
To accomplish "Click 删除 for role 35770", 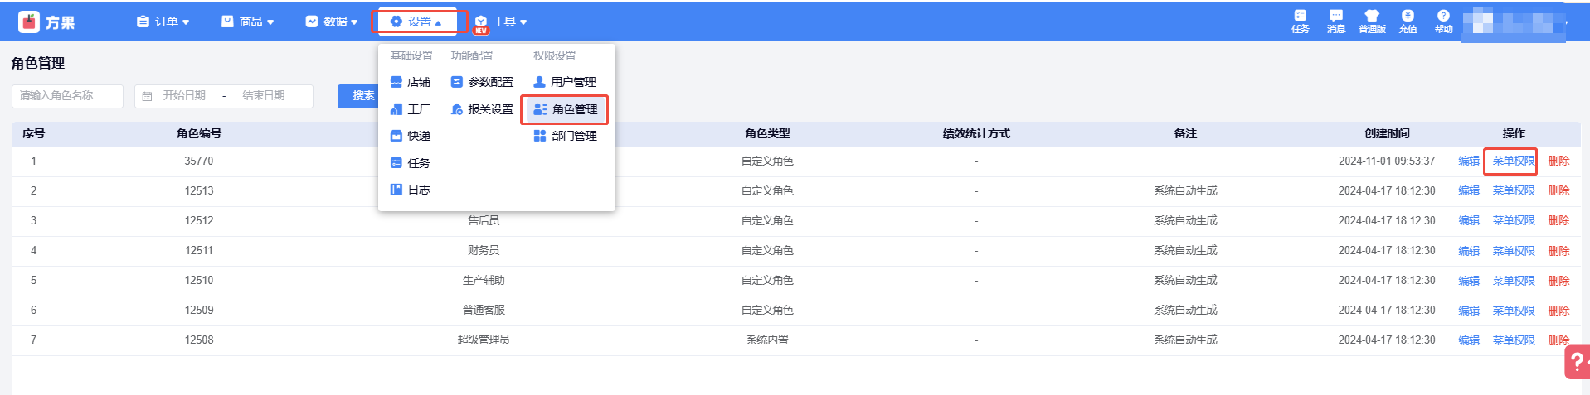I will [x=1559, y=161].
